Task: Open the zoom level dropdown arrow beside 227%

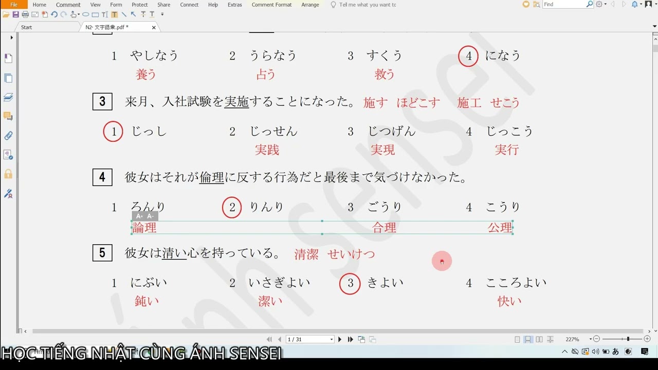Action: pyautogui.click(x=590, y=339)
